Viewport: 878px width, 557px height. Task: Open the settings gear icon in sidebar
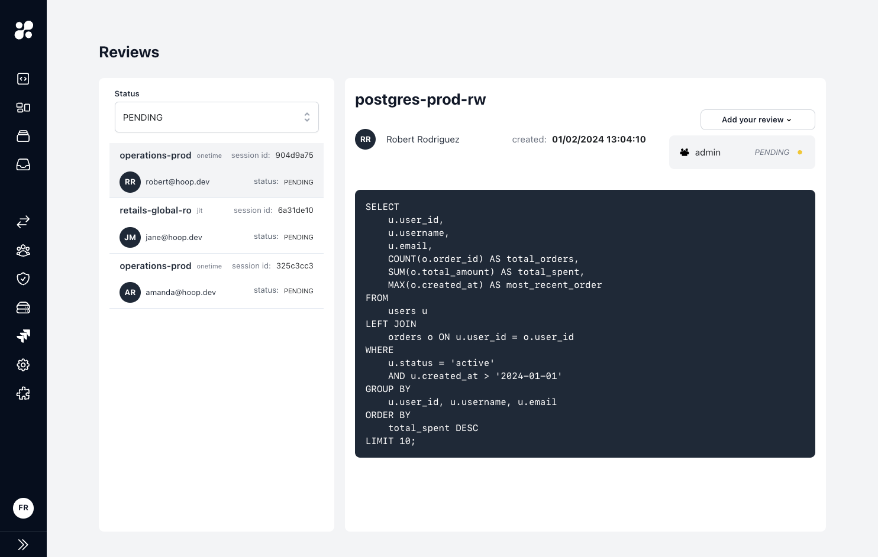[23, 365]
